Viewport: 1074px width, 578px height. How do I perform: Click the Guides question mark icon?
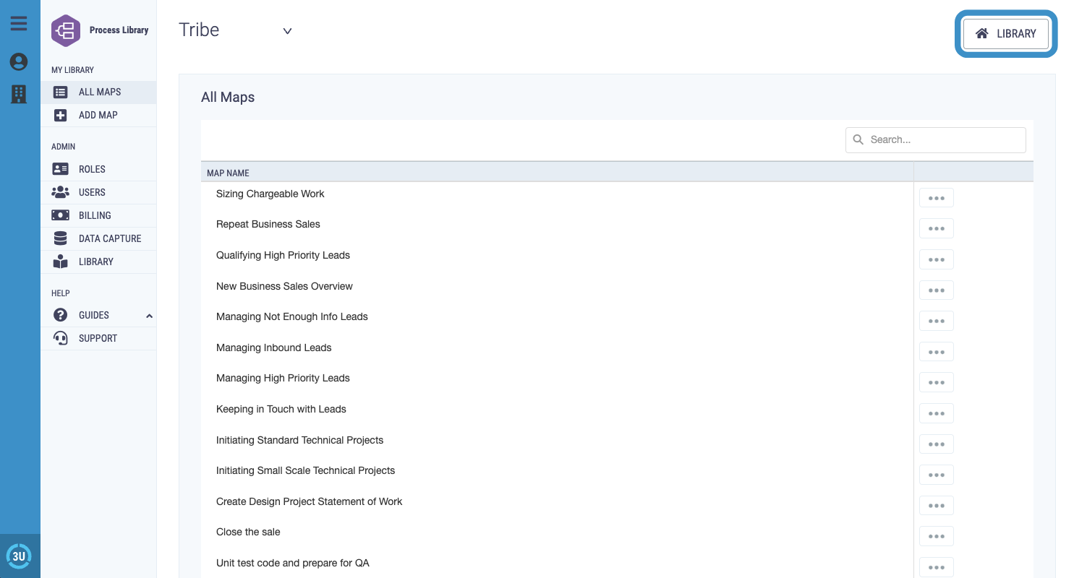click(61, 315)
